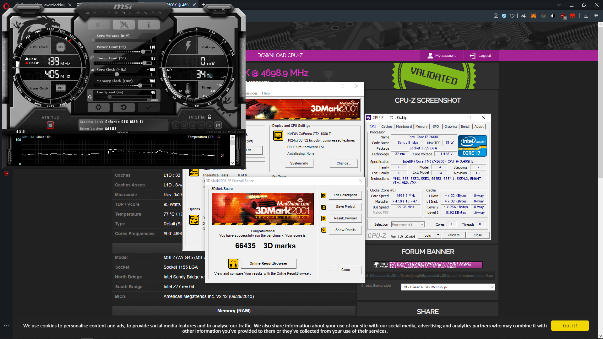Open the Opera ad-blocker shield icon
The width and height of the screenshot is (603, 339).
(504, 16)
